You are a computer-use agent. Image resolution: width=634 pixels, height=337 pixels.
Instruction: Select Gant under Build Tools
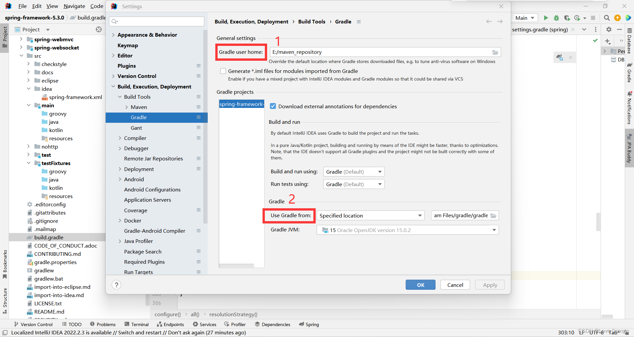136,128
